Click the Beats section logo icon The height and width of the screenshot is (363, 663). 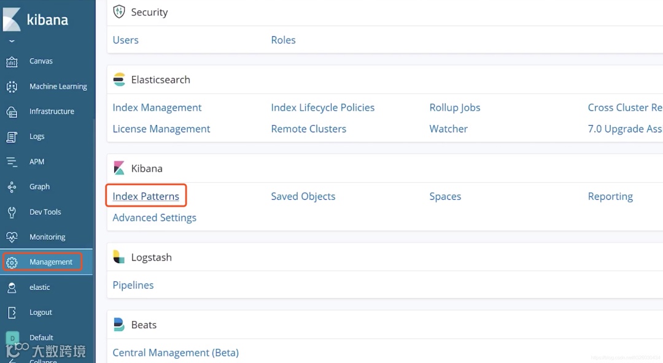tap(119, 324)
